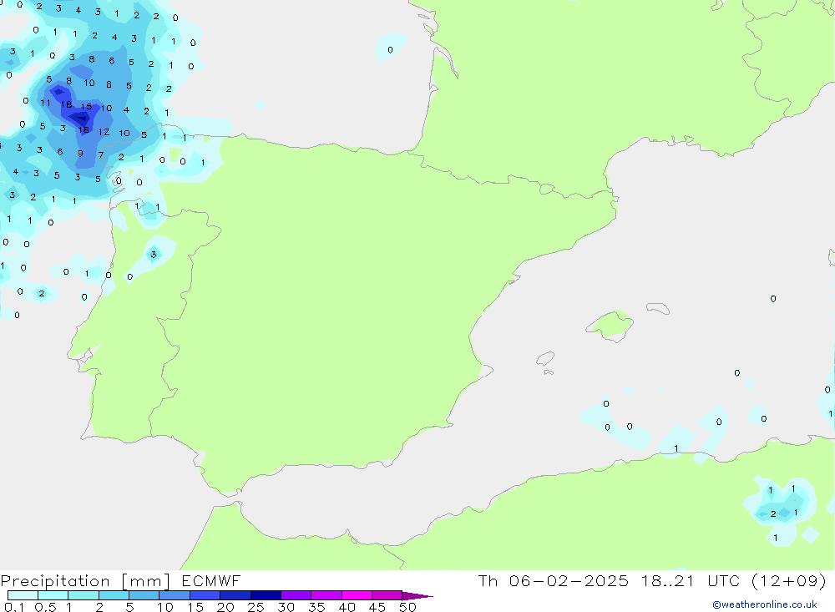Pick the 35–40 mm magenta legend swatch
This screenshot has width=835, height=612.
(x=326, y=595)
